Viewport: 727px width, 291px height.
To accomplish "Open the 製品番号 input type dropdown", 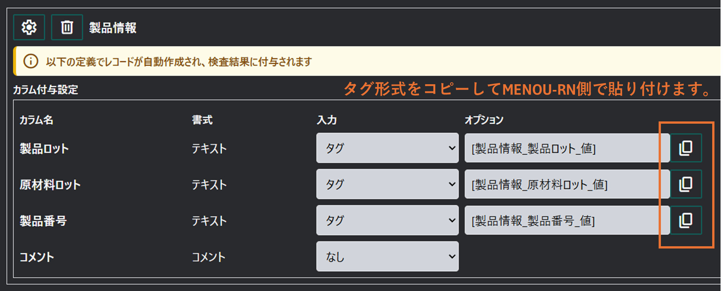I will [387, 220].
